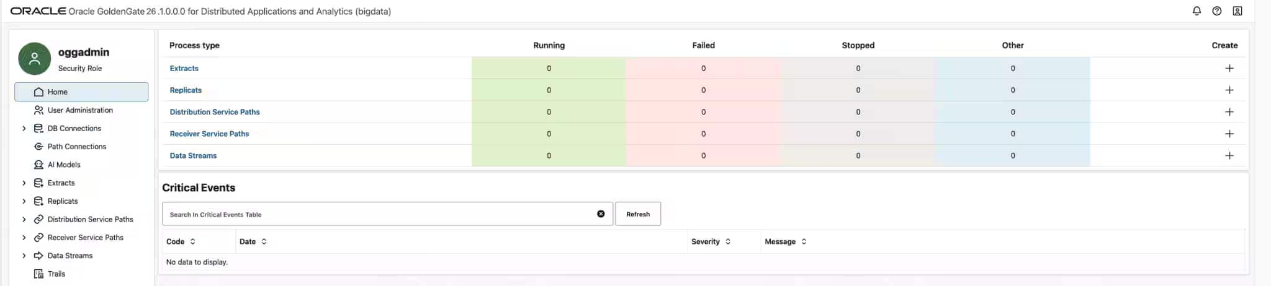
Task: Click Stopped count for Data Streams
Action: 858,155
